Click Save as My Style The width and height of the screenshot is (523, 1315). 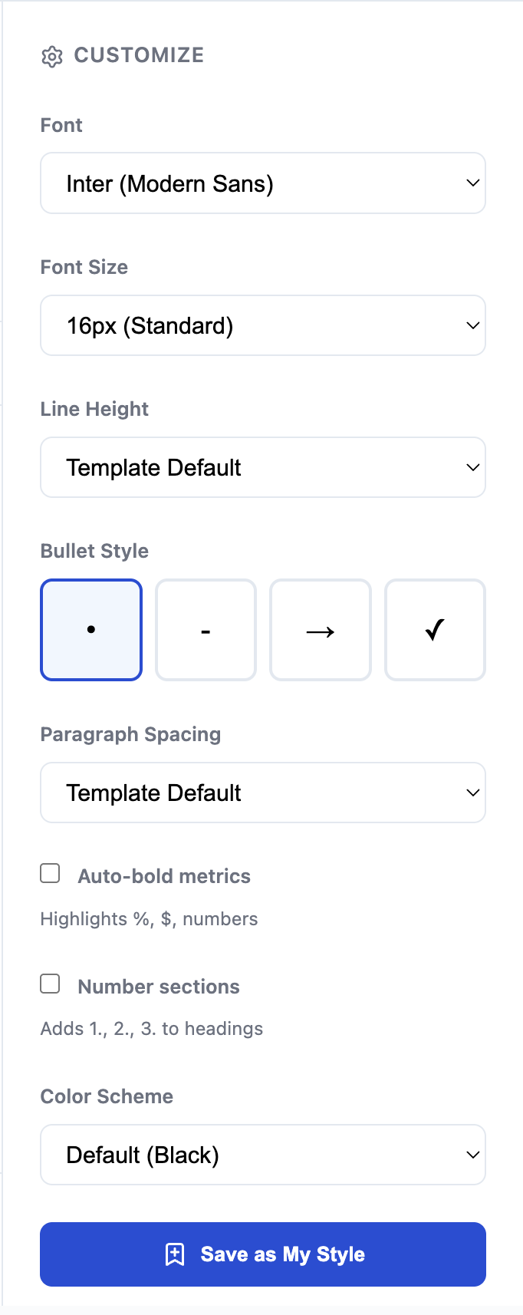(263, 1254)
